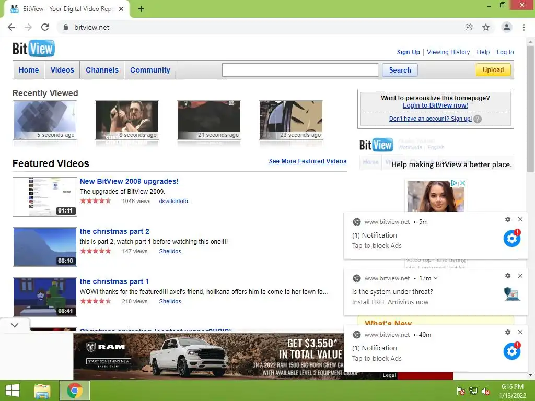Open See More Featured Videos link

307,161
